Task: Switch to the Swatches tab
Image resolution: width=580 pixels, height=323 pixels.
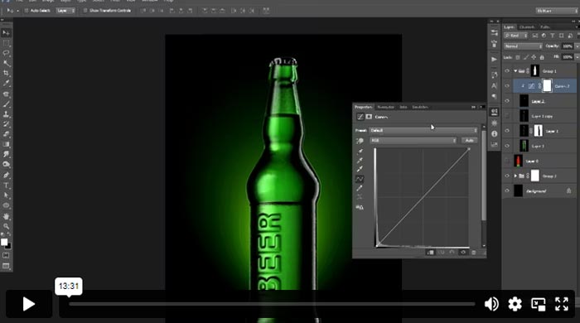Action: (x=420, y=107)
